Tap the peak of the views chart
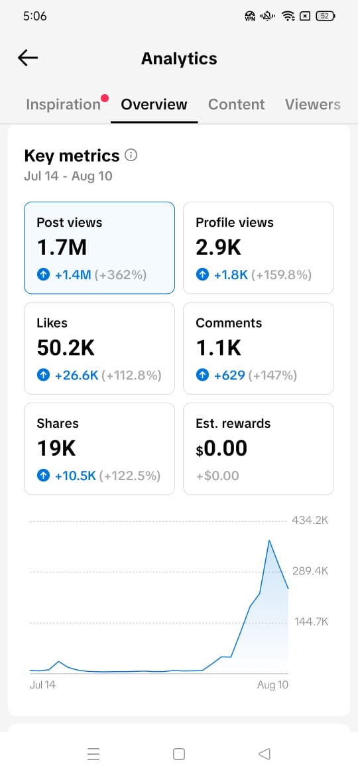The height and width of the screenshot is (776, 358). 269,541
